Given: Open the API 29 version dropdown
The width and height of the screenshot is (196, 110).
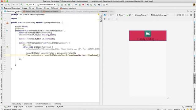Looking at the screenshot, I should pos(130,15).
